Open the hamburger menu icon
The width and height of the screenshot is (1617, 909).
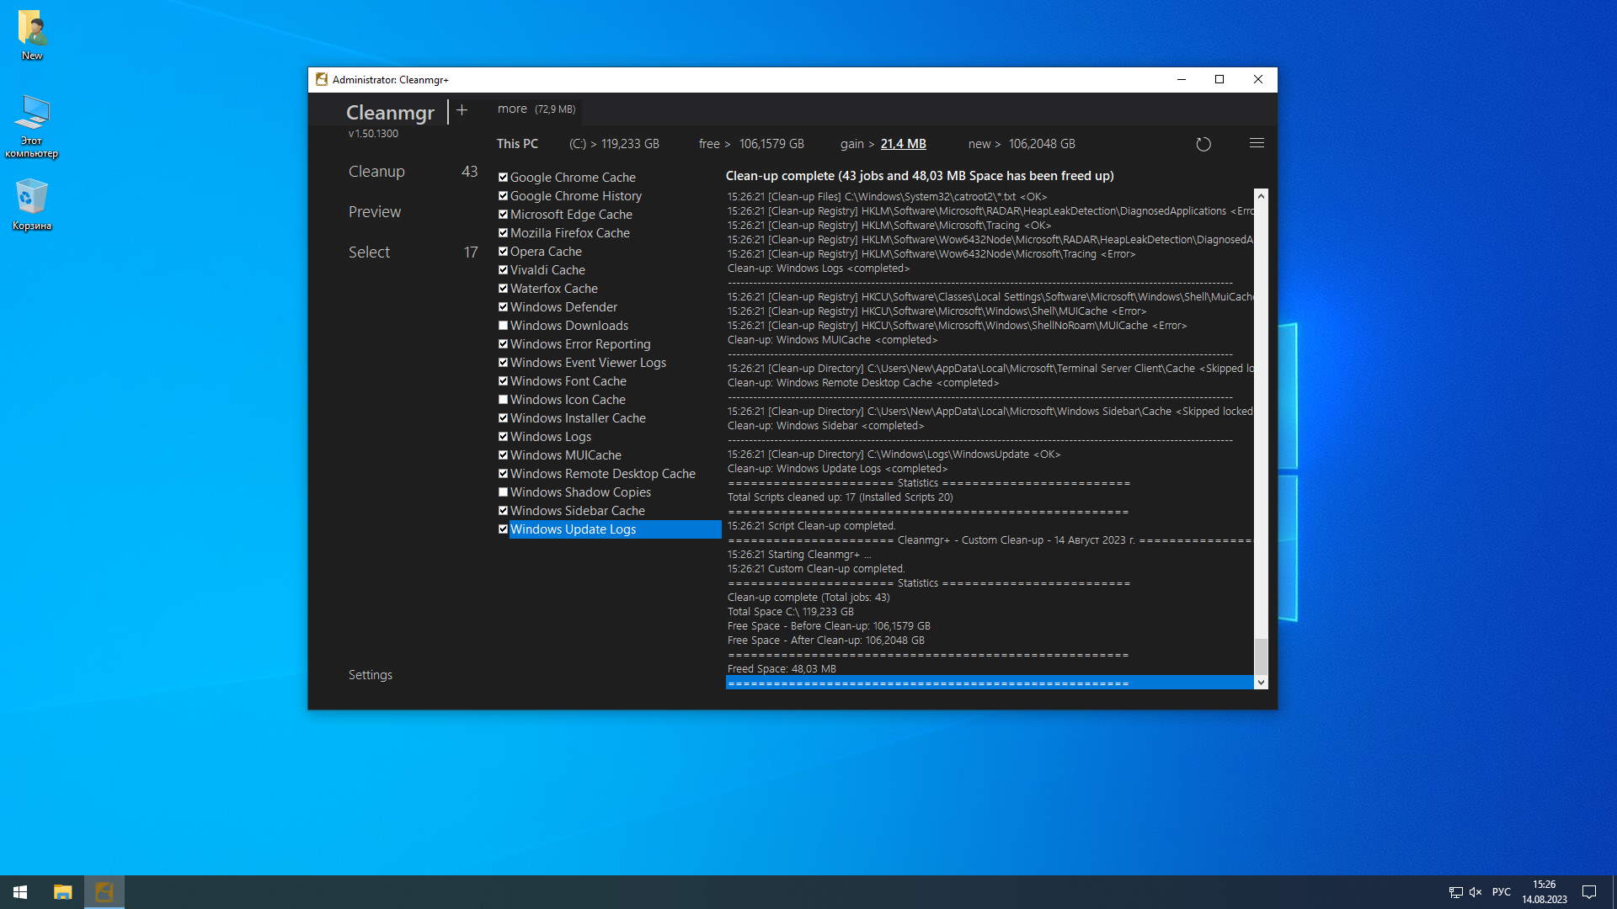pos(1256,143)
